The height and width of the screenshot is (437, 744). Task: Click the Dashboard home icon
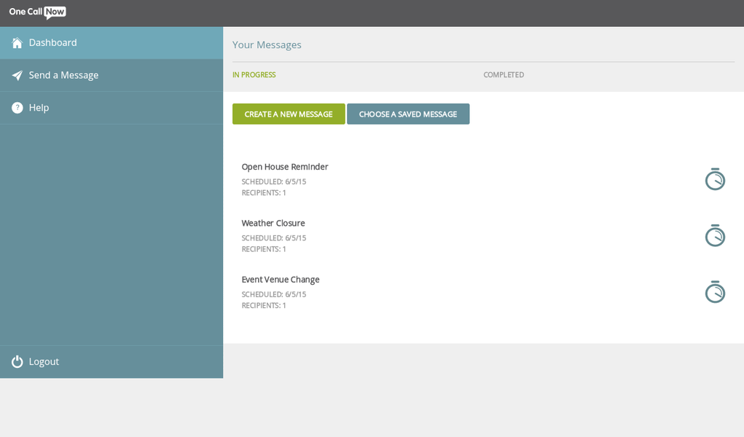point(17,43)
